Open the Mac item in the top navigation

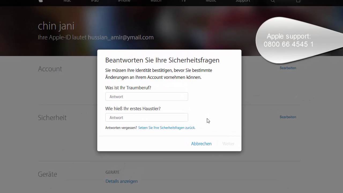tap(67, 1)
